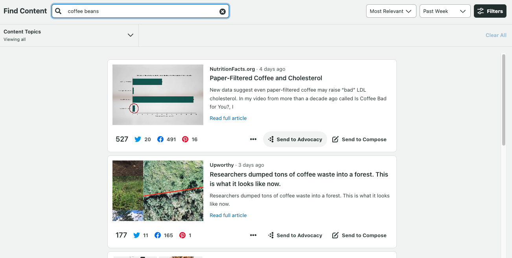This screenshot has height=258, width=512.
Task: Send Upworthy article to Compose
Action: (x=359, y=235)
